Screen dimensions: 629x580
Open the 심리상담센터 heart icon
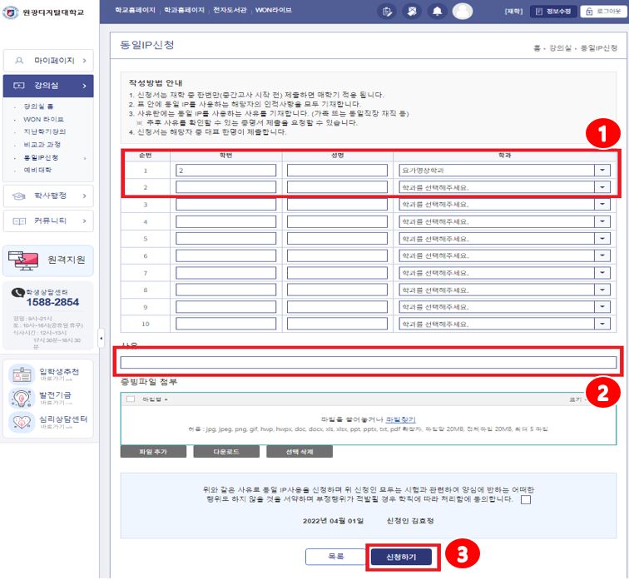click(x=21, y=422)
